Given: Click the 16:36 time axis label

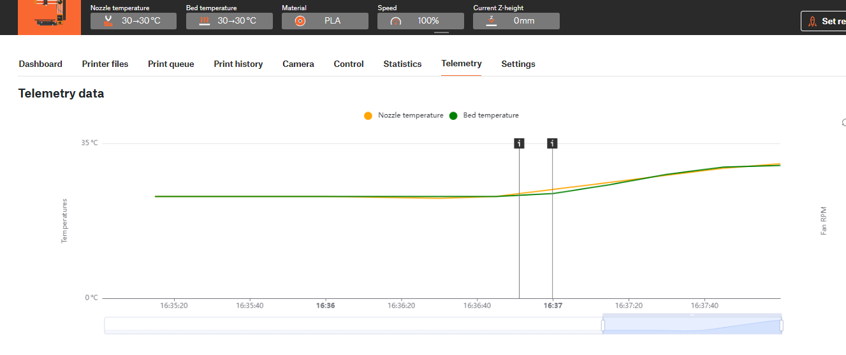Looking at the screenshot, I should click(326, 306).
